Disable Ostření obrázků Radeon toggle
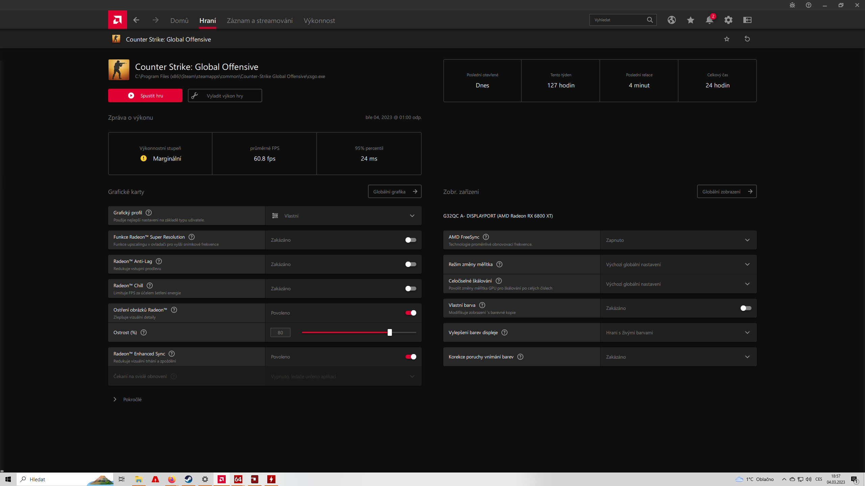The image size is (865, 486). 411,313
